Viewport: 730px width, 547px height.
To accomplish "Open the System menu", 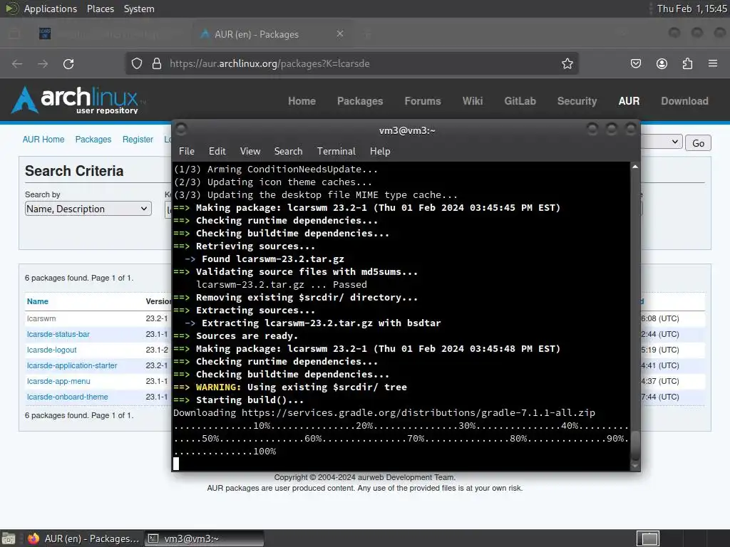I will click(139, 9).
